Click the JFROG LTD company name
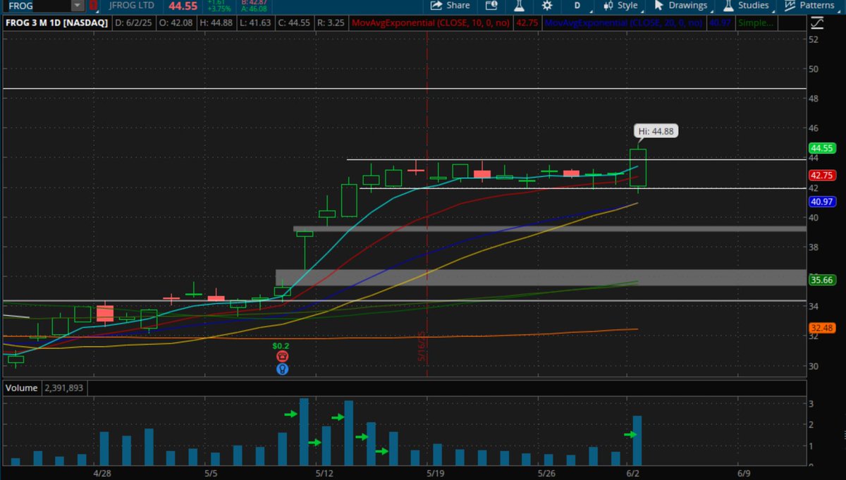The width and height of the screenshot is (846, 480). pos(132,6)
